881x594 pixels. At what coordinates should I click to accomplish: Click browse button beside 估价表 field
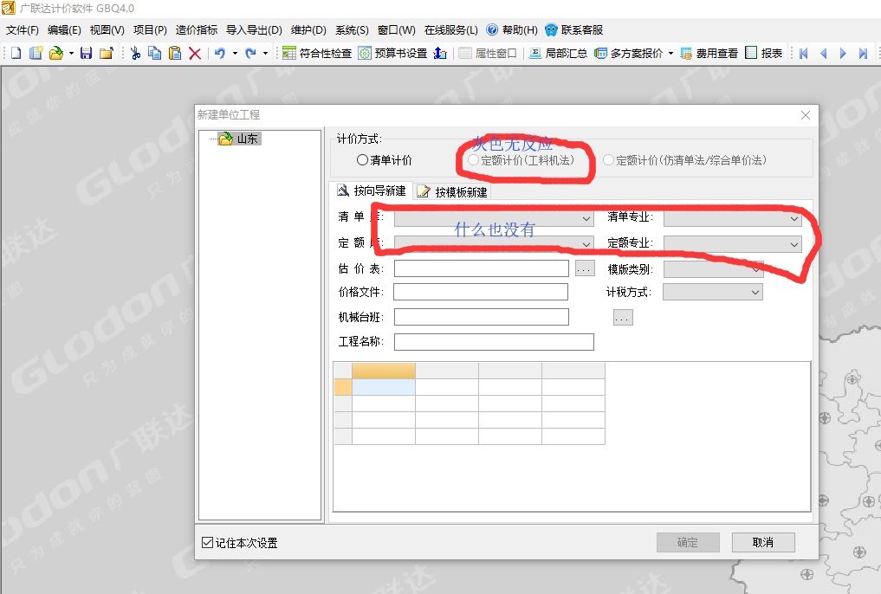click(585, 269)
